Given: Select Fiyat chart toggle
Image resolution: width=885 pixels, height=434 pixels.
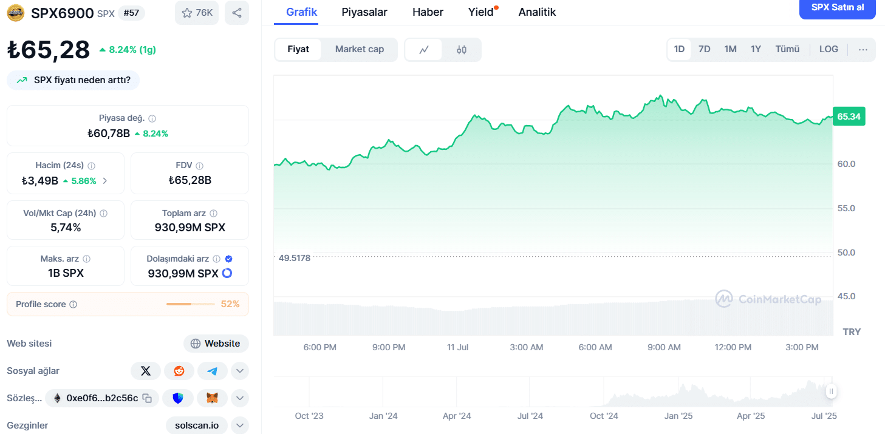Looking at the screenshot, I should (298, 50).
